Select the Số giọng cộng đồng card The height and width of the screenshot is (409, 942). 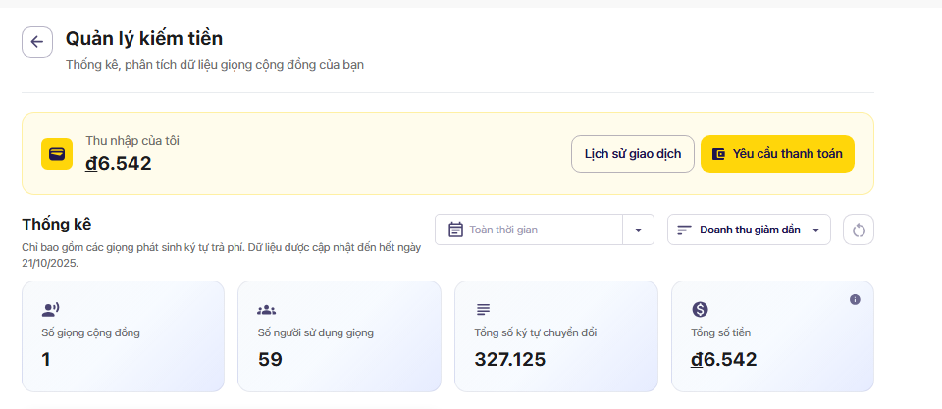click(x=123, y=336)
